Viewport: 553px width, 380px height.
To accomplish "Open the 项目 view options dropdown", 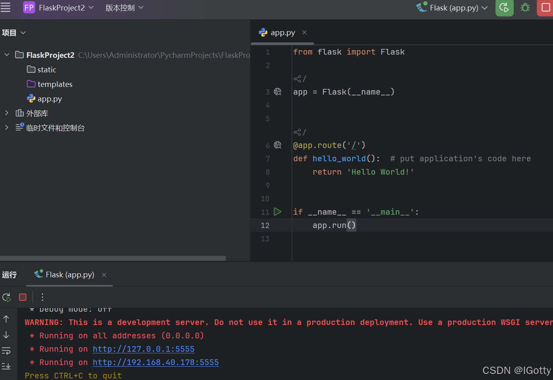I will (x=23, y=33).
